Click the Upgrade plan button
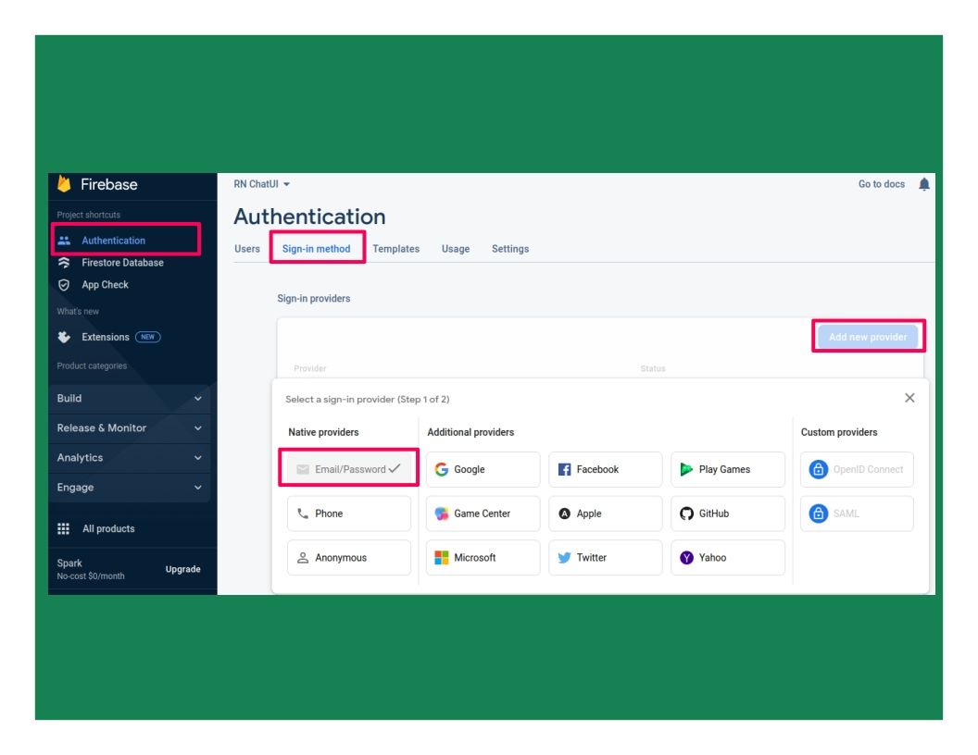This screenshot has width=978, height=755. click(182, 569)
